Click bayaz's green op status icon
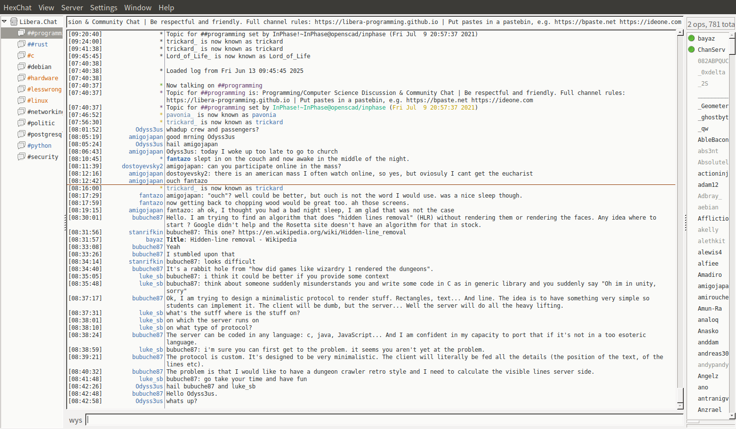Screen dimensions: 736x429 691,38
